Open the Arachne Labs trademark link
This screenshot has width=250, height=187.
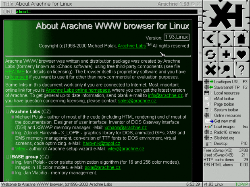pos(132,46)
